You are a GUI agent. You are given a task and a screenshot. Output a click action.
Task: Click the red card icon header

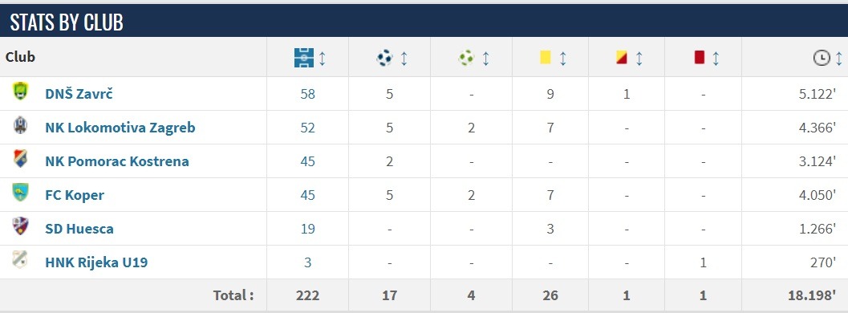point(700,57)
